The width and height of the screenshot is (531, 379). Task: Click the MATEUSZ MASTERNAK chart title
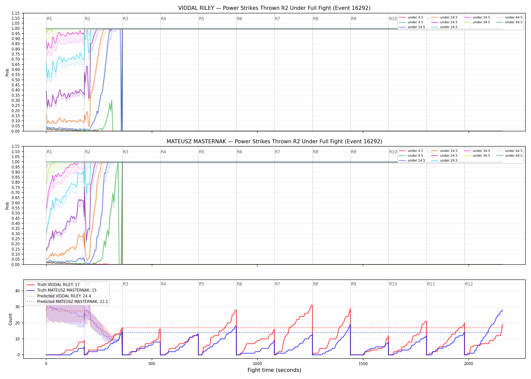tap(274, 141)
